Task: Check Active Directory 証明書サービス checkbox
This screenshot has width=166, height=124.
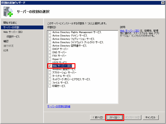Action: [50, 46]
